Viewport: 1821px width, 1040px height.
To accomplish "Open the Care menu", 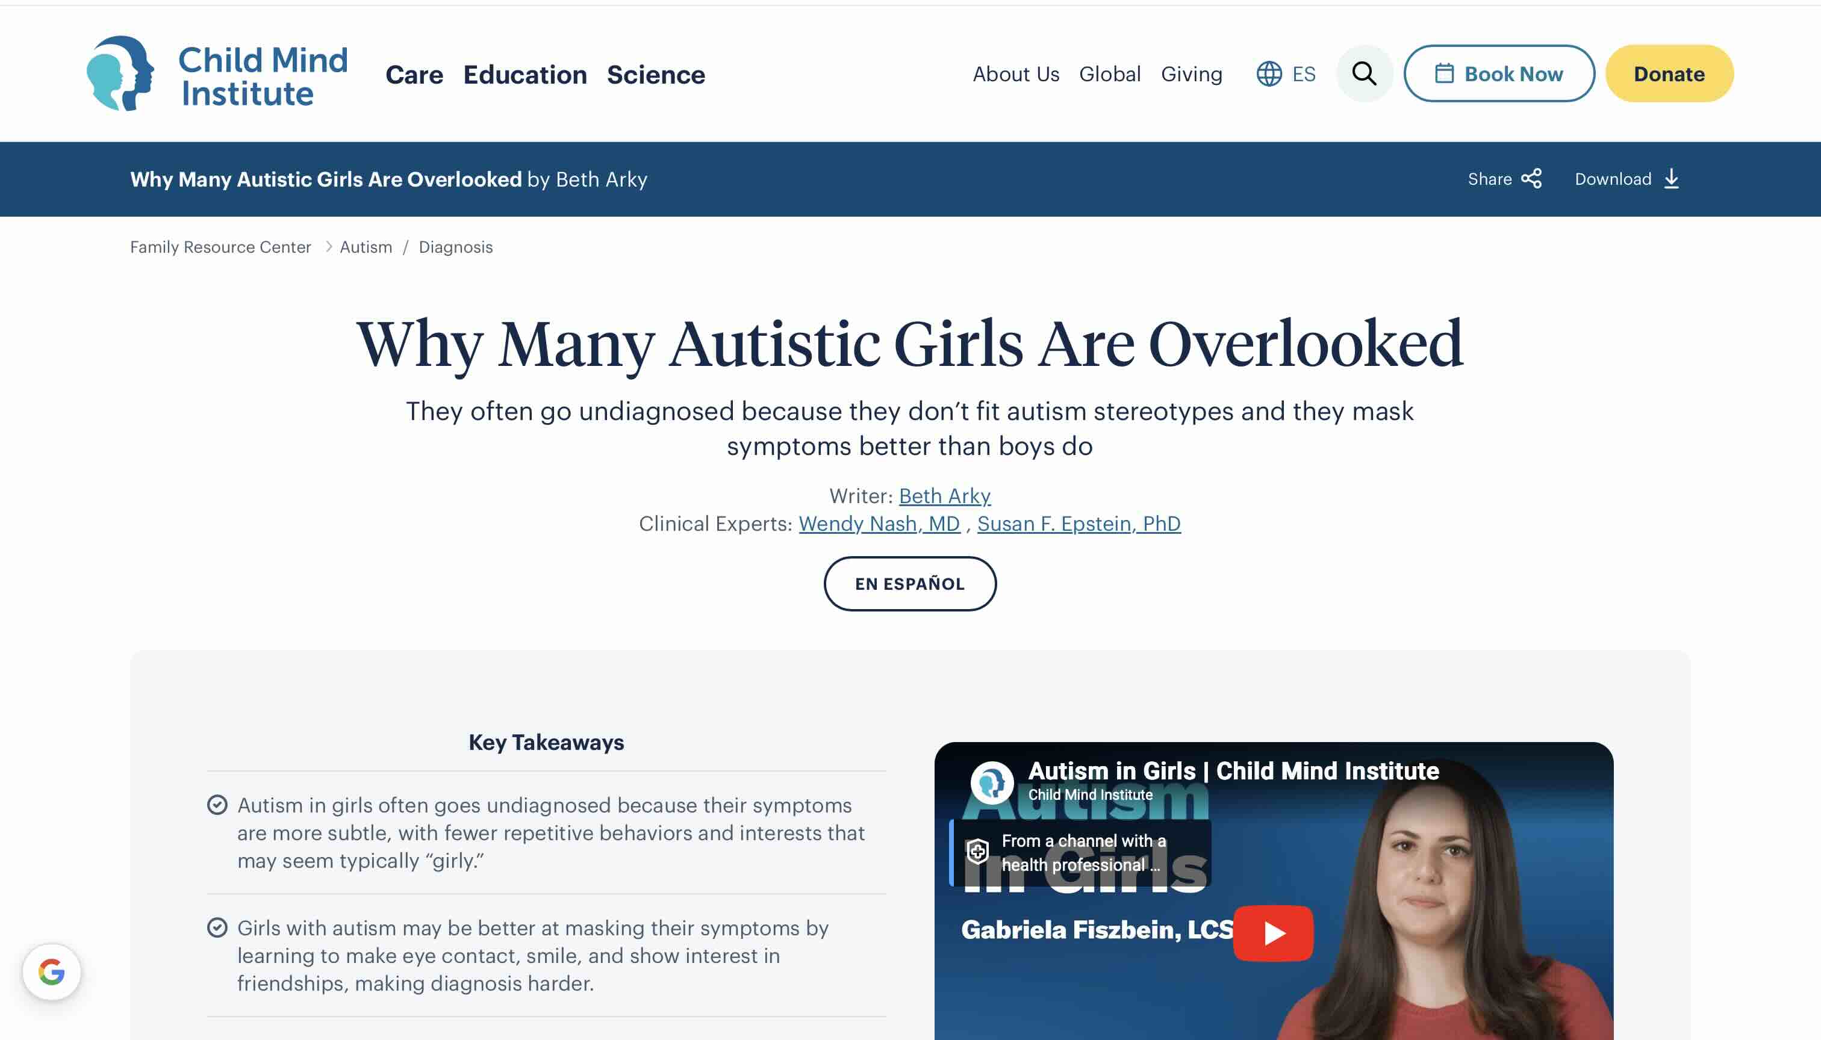I will coord(414,74).
